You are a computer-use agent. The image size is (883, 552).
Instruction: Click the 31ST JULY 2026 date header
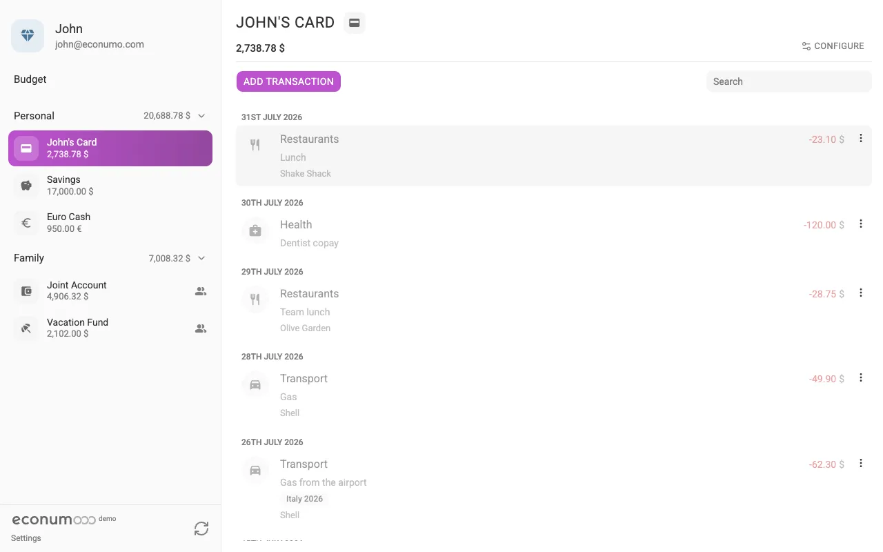272,117
